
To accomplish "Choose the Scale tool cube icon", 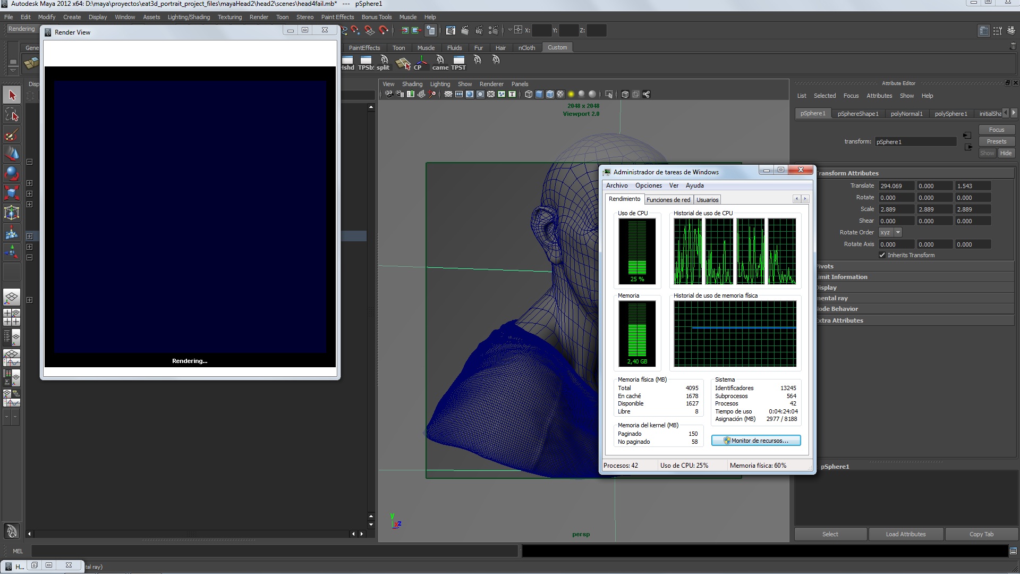I will point(12,192).
